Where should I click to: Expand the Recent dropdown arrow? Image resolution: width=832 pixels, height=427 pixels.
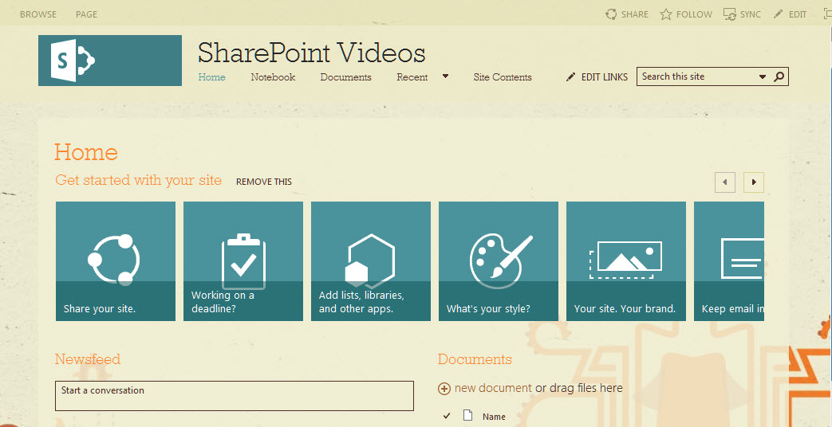[445, 76]
